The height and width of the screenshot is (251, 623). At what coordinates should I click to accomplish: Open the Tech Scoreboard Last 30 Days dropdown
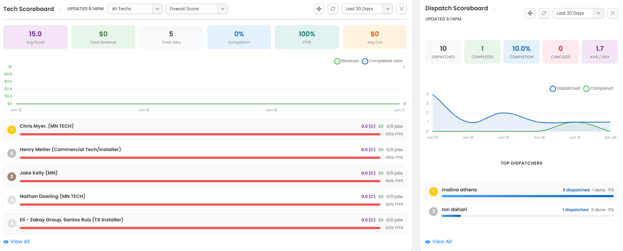click(367, 9)
